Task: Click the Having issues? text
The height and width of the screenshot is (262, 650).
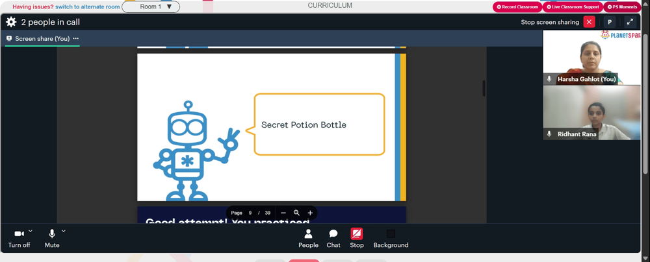Action: tap(33, 6)
